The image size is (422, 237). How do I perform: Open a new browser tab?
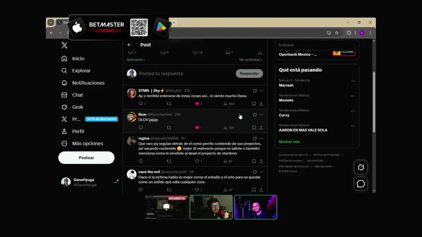(174, 22)
